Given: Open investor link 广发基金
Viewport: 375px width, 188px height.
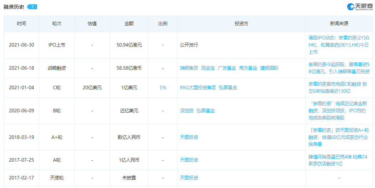Looking at the screenshot, I should 227,68.
